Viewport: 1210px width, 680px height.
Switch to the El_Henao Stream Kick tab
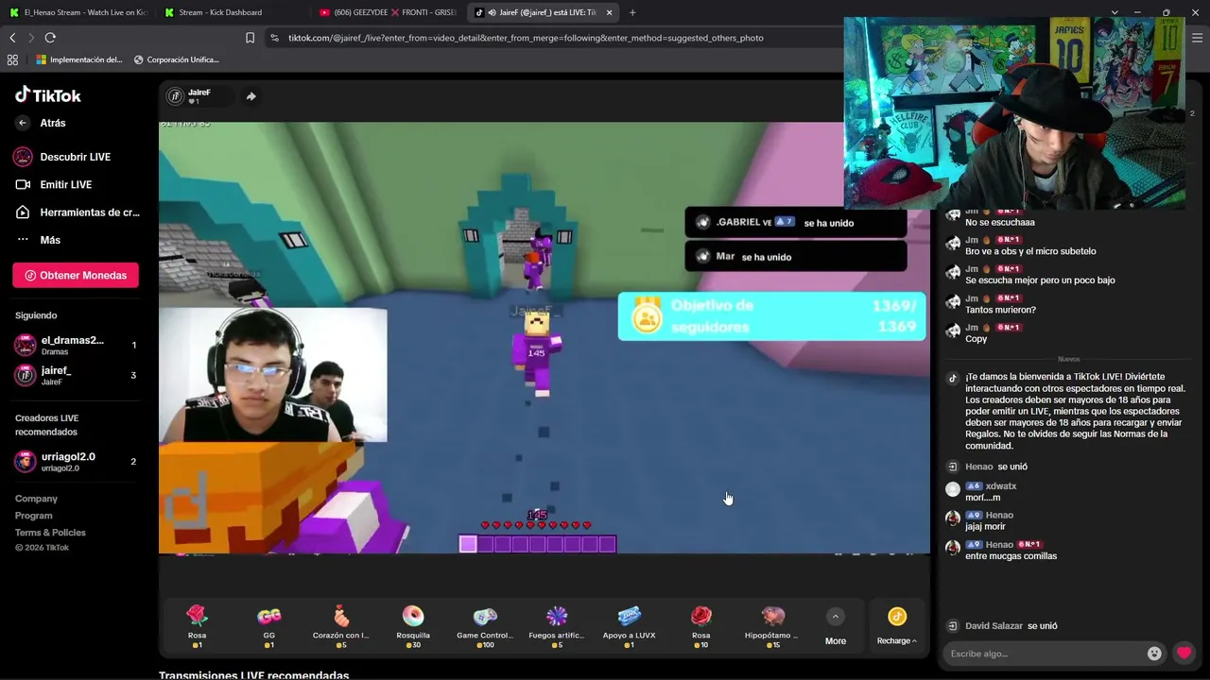click(x=78, y=12)
